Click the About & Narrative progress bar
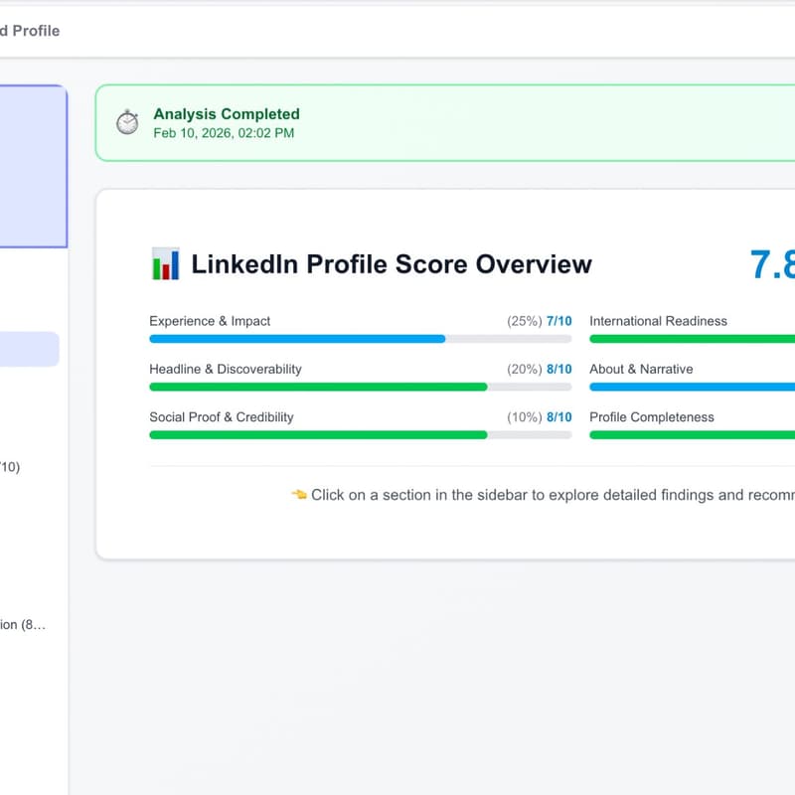Viewport: 795px width, 795px height. (696, 387)
